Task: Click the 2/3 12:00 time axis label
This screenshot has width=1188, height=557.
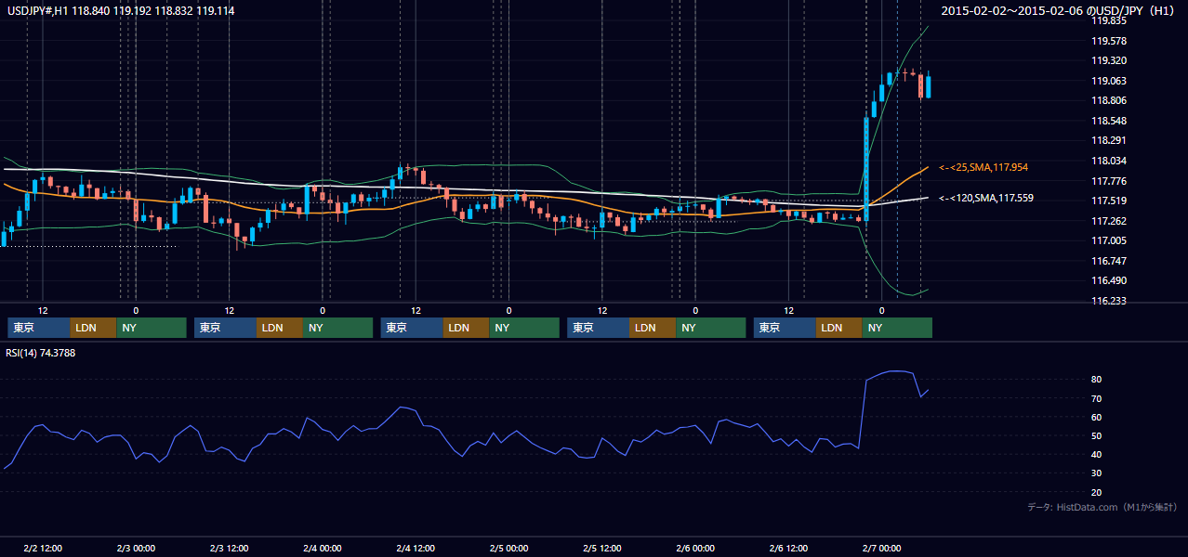Action: click(x=230, y=549)
